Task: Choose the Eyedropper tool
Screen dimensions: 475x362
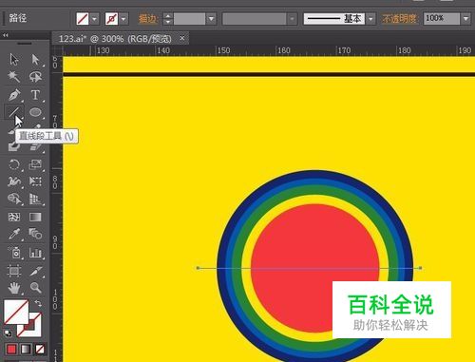Action: (14, 235)
